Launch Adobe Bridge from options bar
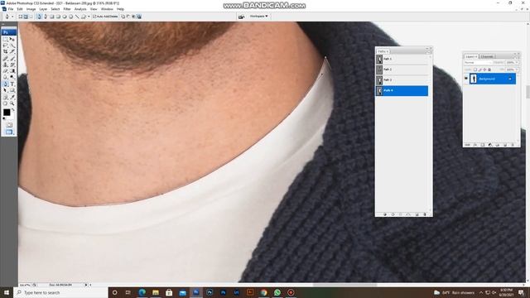 coord(241,17)
